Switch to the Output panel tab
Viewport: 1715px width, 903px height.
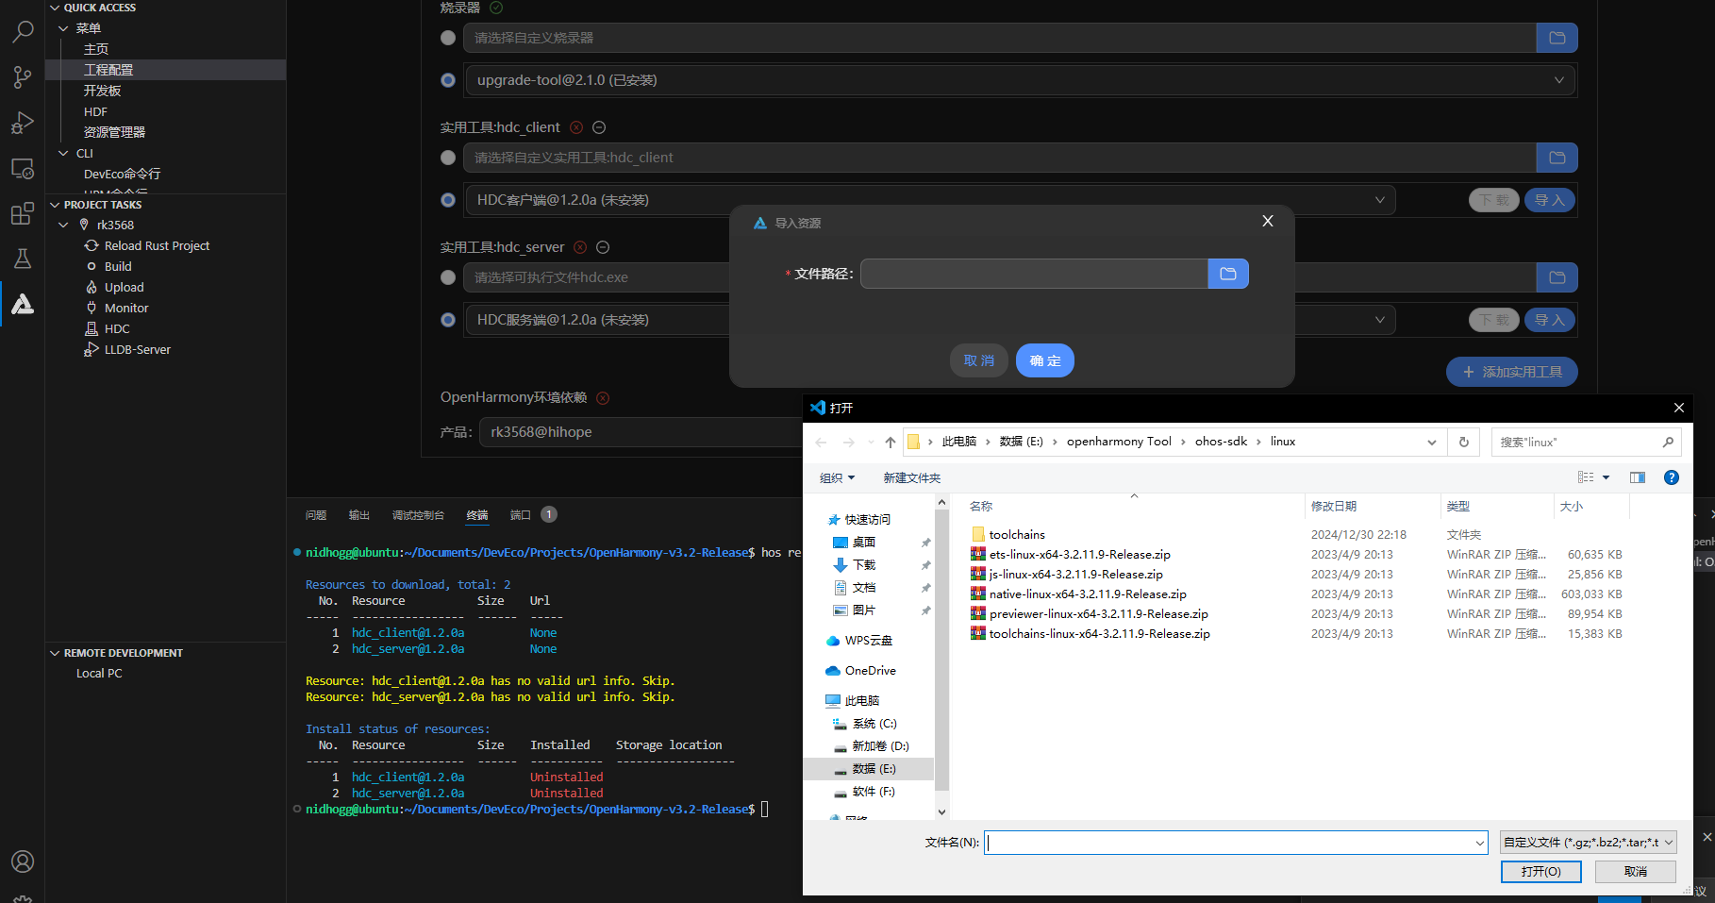pos(359,515)
